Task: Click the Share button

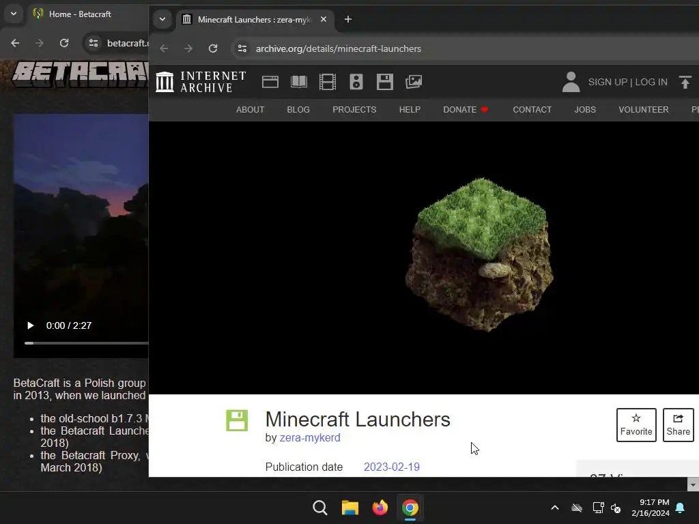Action: [x=678, y=425]
